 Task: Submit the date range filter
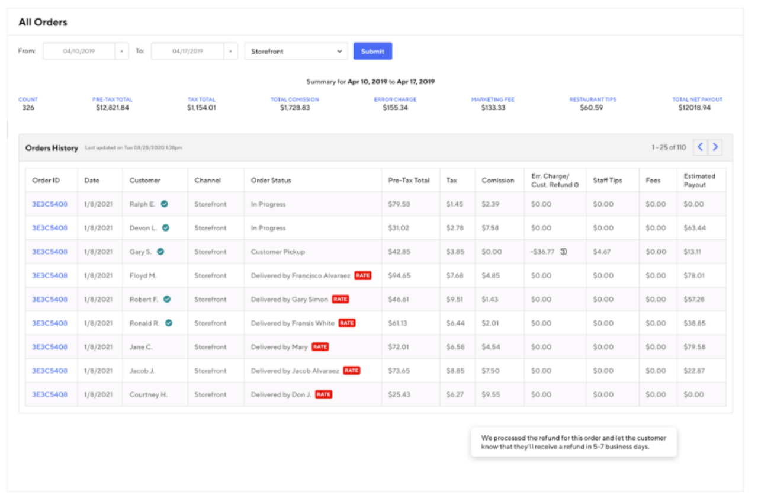coord(372,51)
